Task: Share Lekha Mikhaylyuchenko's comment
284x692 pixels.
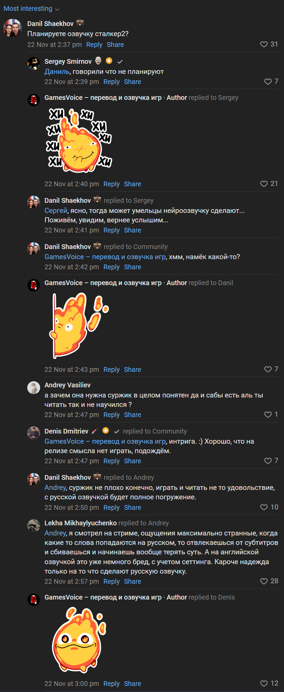Action: [132, 581]
